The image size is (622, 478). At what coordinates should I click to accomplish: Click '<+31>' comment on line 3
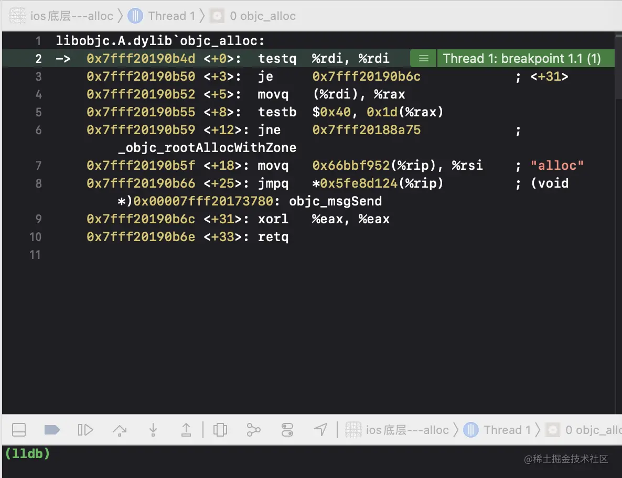pos(549,77)
